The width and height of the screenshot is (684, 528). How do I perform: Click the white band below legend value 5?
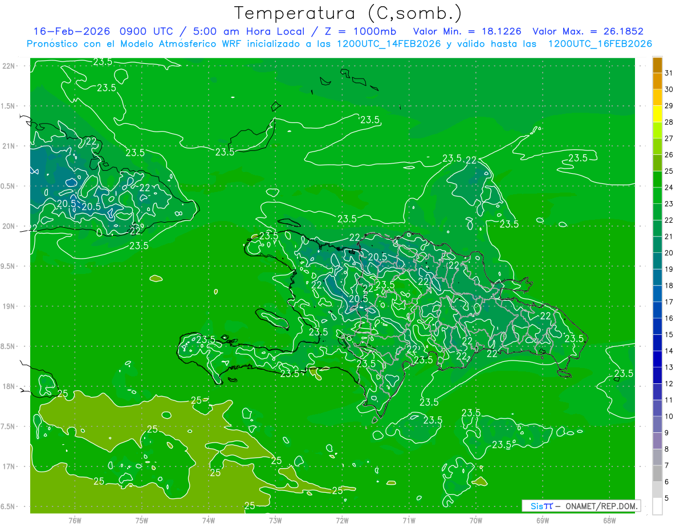[657, 506]
